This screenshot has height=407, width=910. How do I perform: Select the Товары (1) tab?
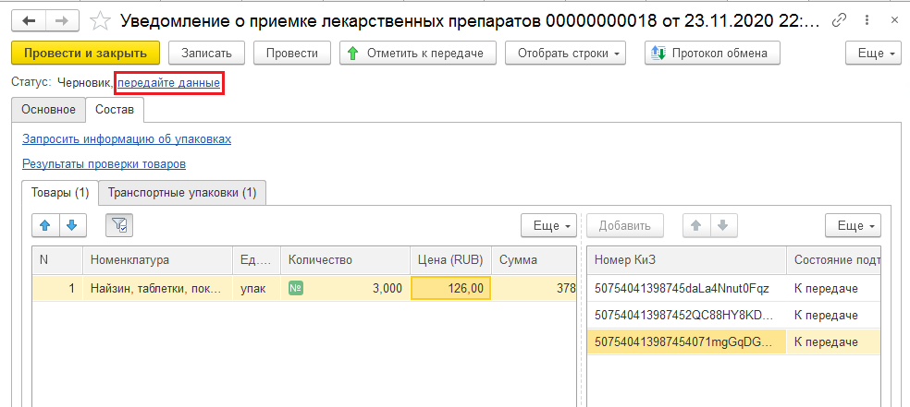click(60, 193)
